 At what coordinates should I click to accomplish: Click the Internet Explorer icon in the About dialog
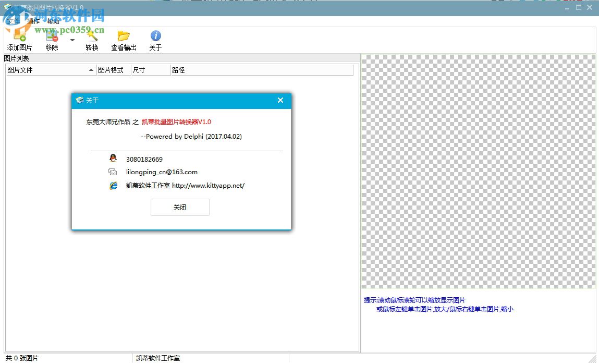point(114,186)
